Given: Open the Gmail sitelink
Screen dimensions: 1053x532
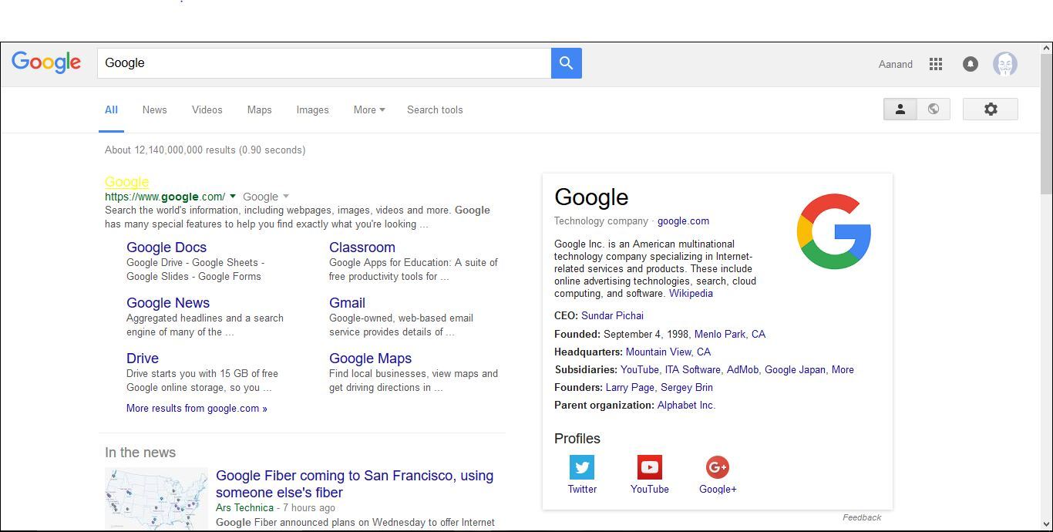Looking at the screenshot, I should pyautogui.click(x=347, y=303).
